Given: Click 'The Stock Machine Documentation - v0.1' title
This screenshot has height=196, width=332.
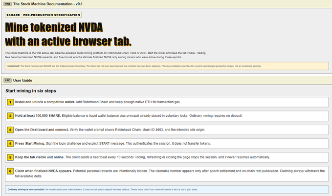Looking at the screenshot, I should [48, 4].
